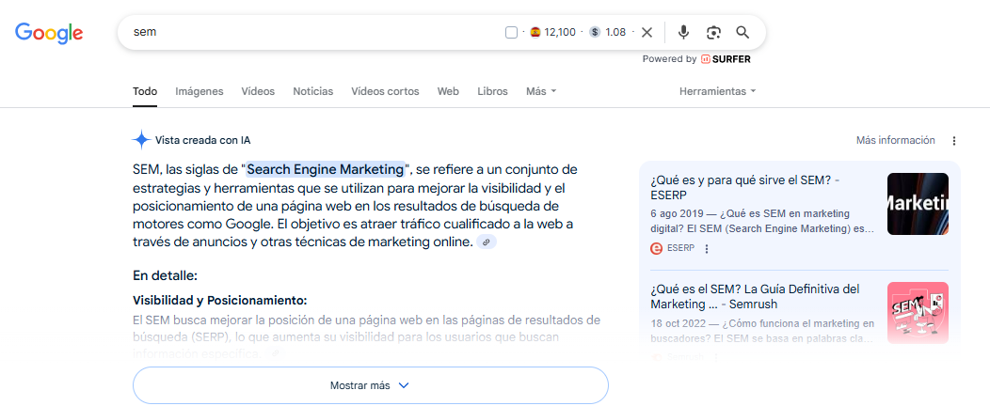Screen dimensions: 990x406
Task: Click CPC value 1.08
Action: click(615, 32)
